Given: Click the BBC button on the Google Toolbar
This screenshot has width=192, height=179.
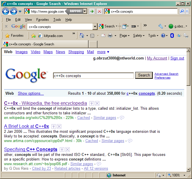Looking at the screenshot, I should click(133, 26).
